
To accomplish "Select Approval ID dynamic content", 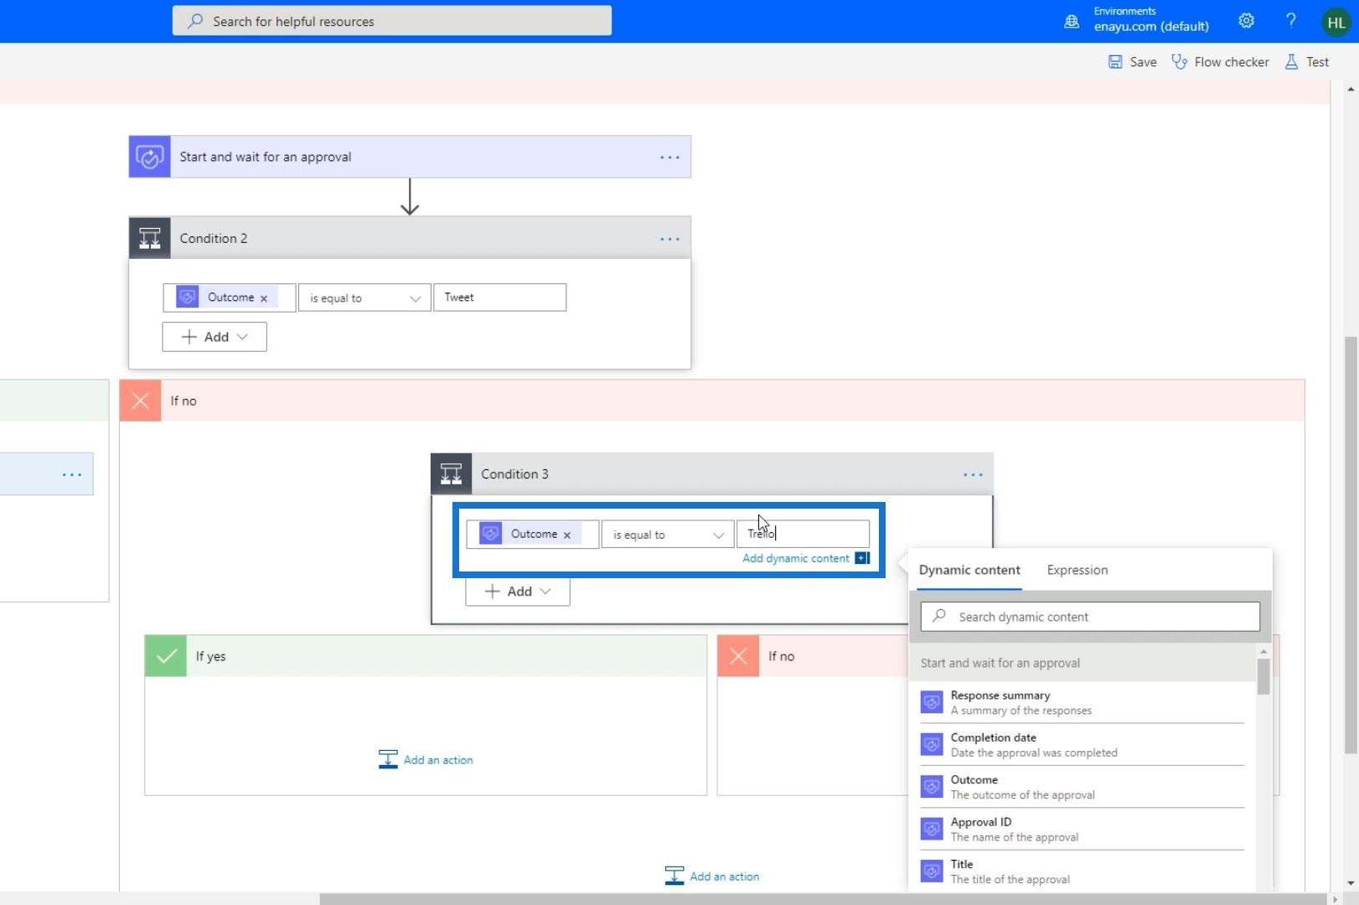I will (1082, 829).
